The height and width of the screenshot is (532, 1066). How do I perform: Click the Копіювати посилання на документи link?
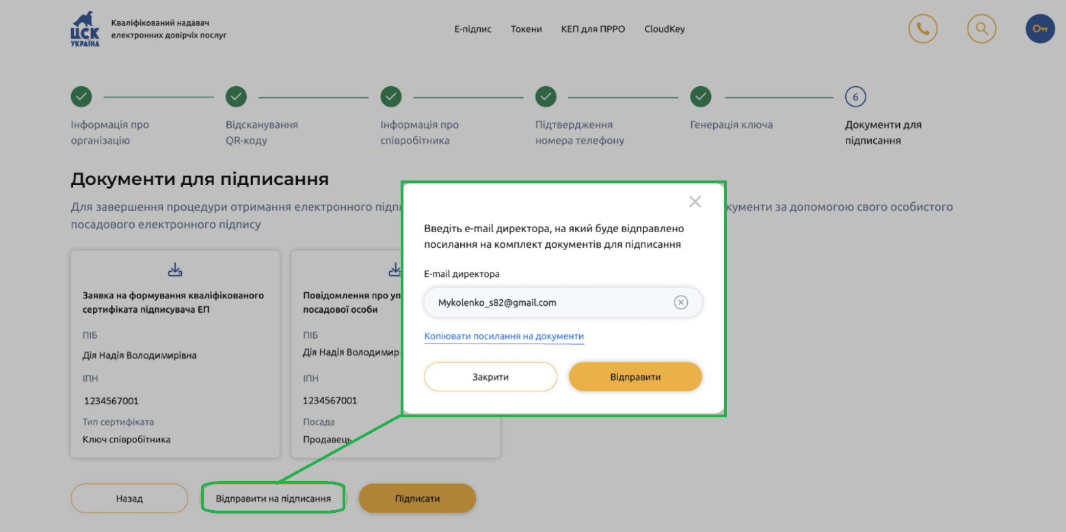coord(504,336)
